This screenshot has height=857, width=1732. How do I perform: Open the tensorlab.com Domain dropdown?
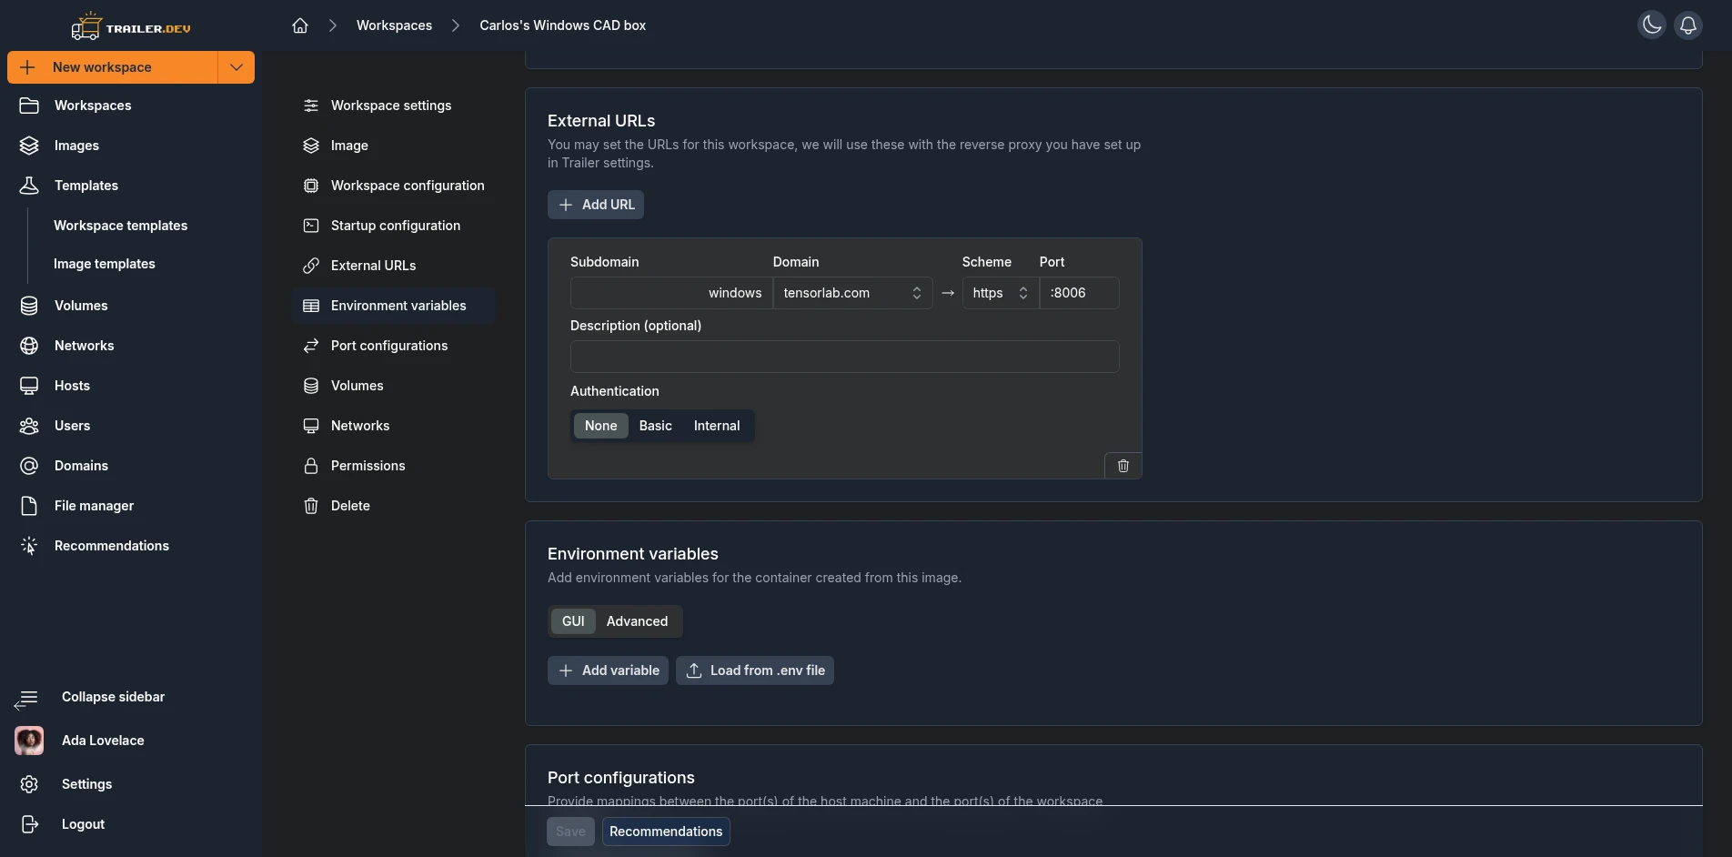[x=853, y=293]
